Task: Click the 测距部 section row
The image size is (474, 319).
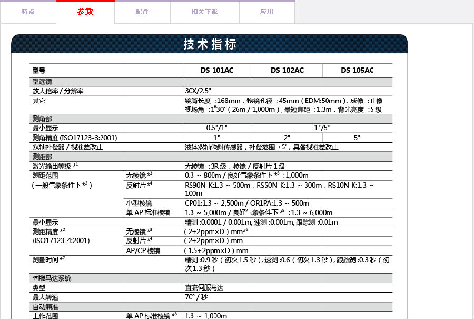Action: point(42,157)
